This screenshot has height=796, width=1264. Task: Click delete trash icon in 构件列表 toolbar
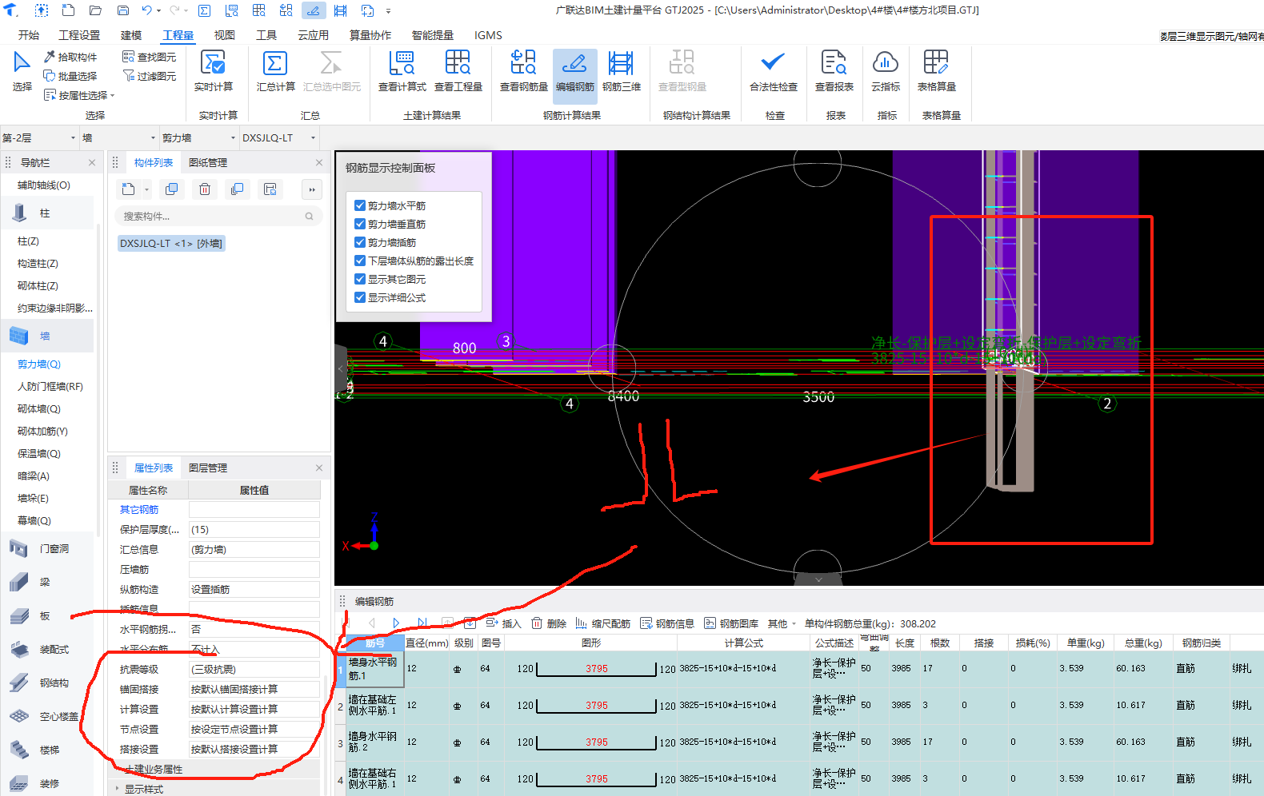point(205,189)
